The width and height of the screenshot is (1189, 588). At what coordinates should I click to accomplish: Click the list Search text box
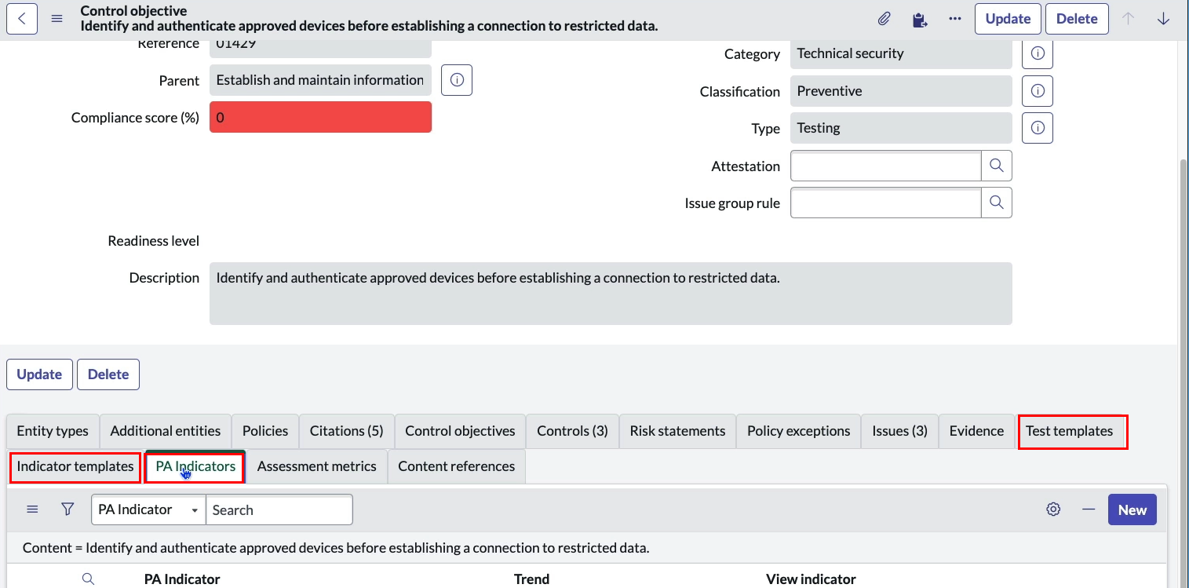pyautogui.click(x=279, y=509)
